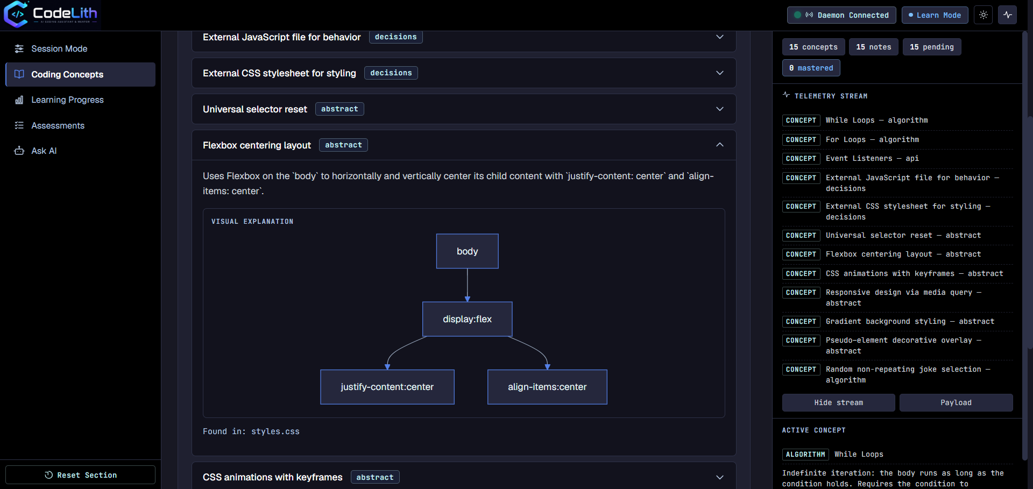Click the align-items:center diagram node
This screenshot has height=489, width=1033.
[547, 387]
